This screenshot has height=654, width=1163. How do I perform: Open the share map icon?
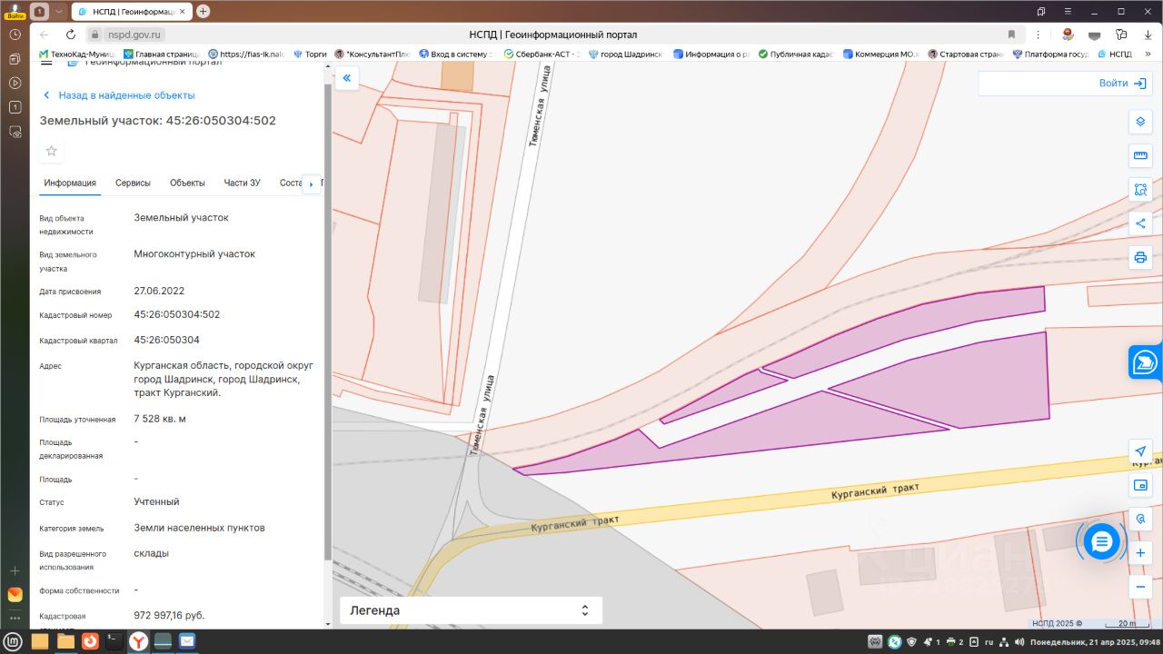click(1140, 223)
